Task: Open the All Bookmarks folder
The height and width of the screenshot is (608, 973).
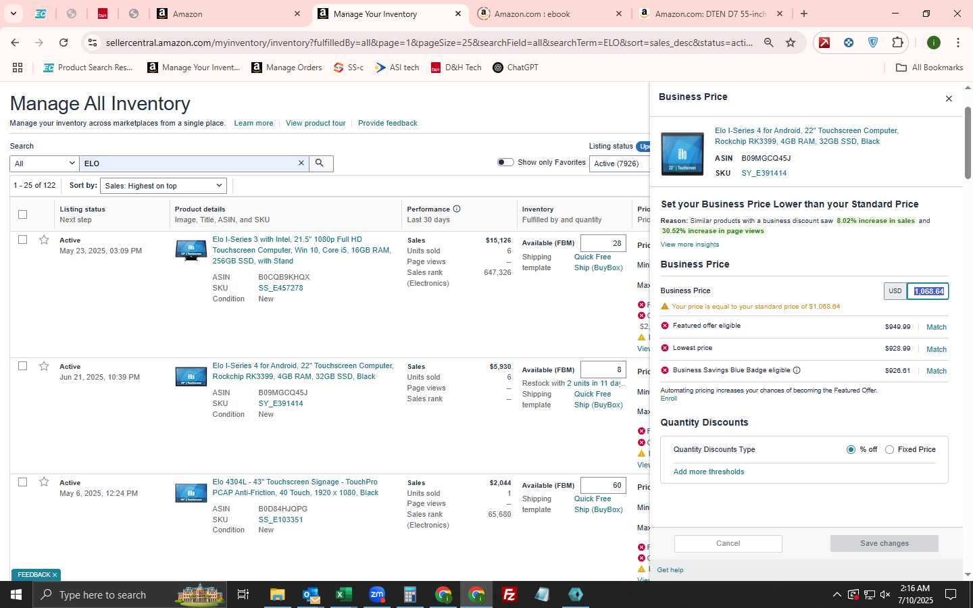Action: pyautogui.click(x=929, y=68)
